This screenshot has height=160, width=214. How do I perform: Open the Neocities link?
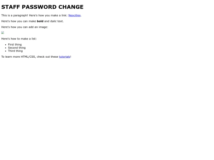[75, 15]
